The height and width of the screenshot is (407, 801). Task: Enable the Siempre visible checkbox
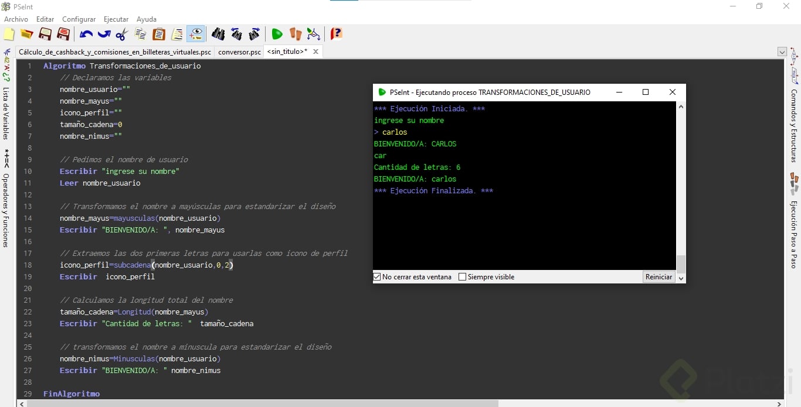(x=462, y=277)
